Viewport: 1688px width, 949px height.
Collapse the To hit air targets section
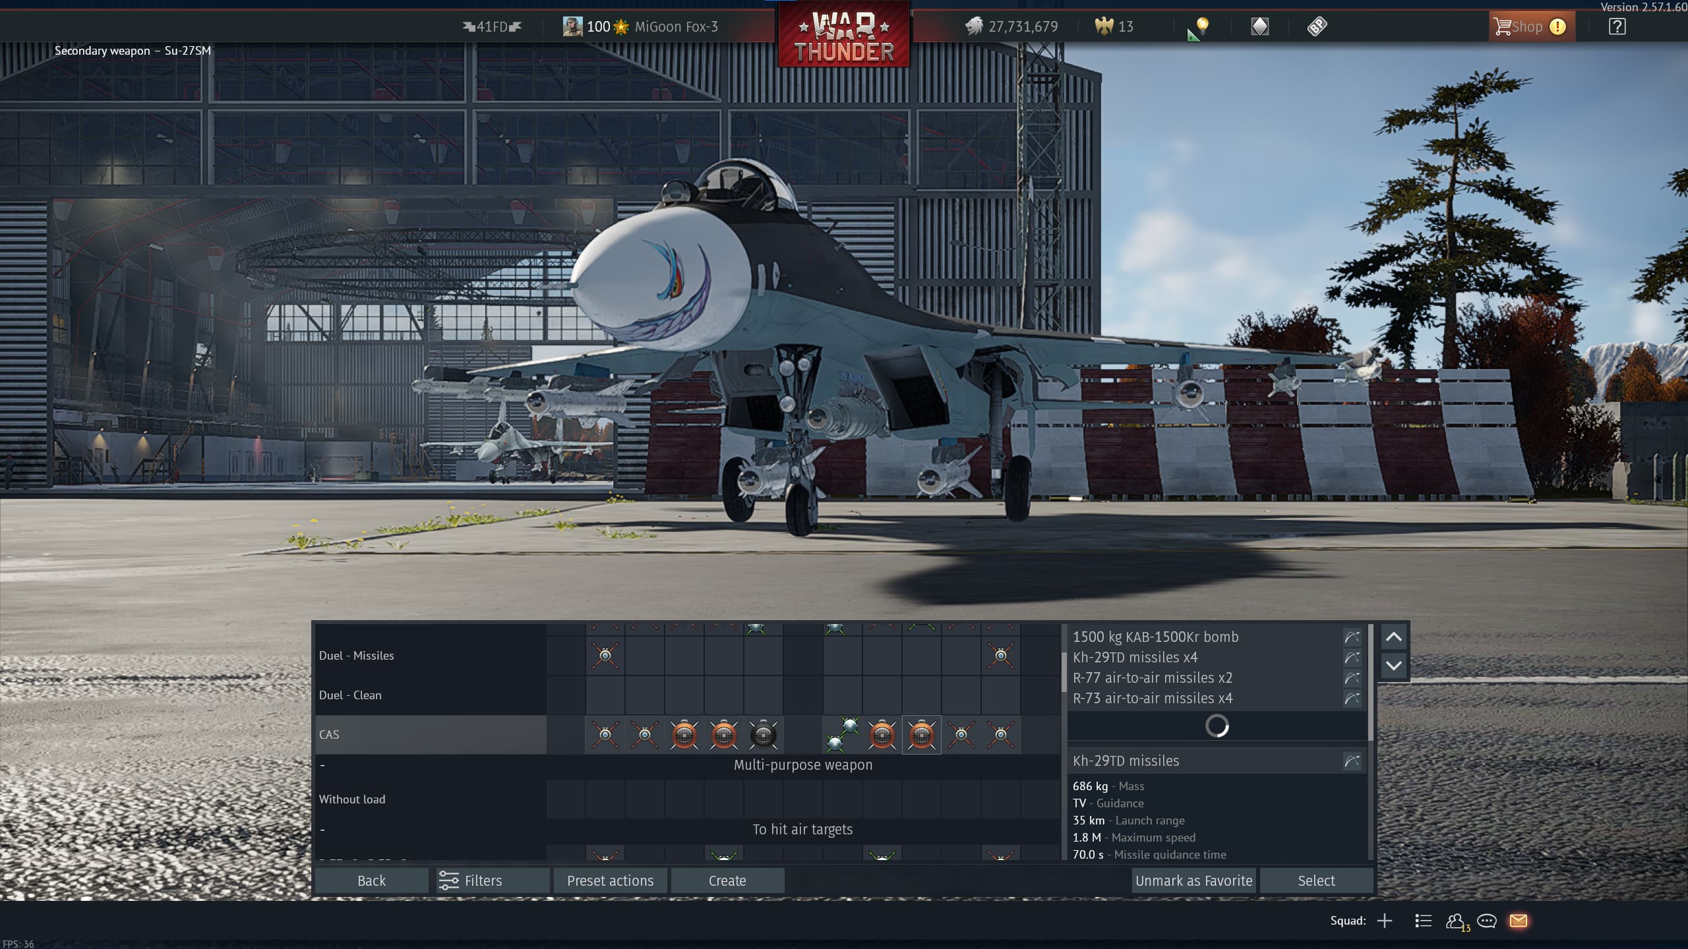click(322, 830)
